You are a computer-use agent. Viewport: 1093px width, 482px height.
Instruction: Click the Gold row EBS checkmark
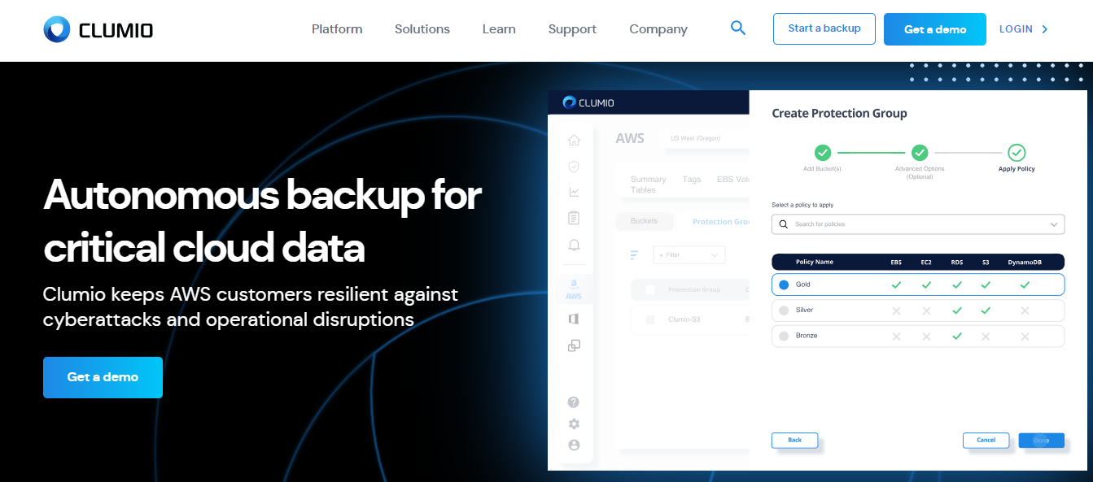pyautogui.click(x=896, y=284)
